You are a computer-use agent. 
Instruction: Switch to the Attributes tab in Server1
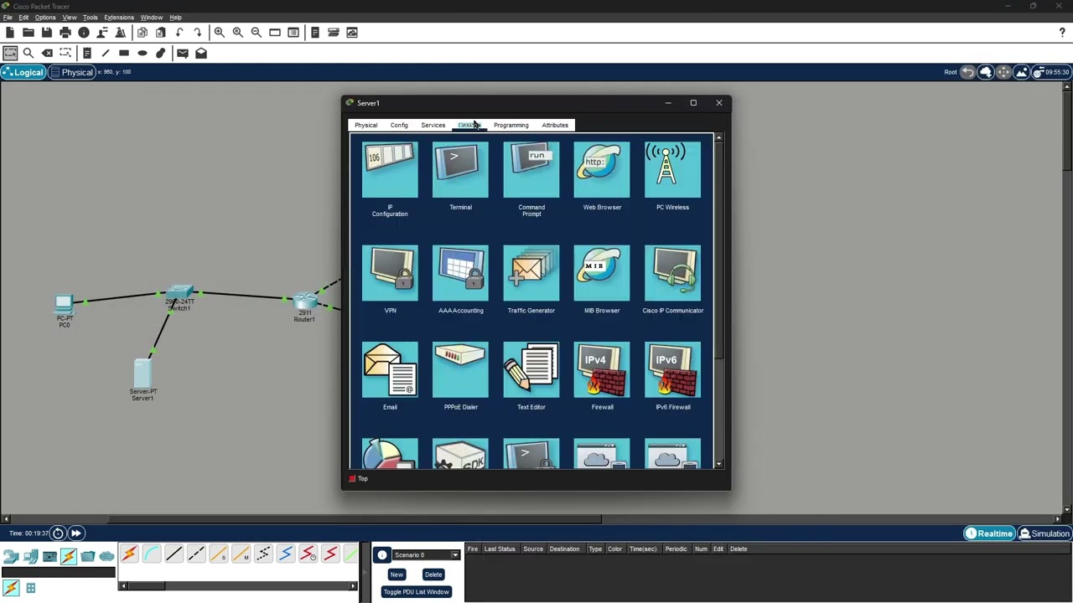click(555, 125)
